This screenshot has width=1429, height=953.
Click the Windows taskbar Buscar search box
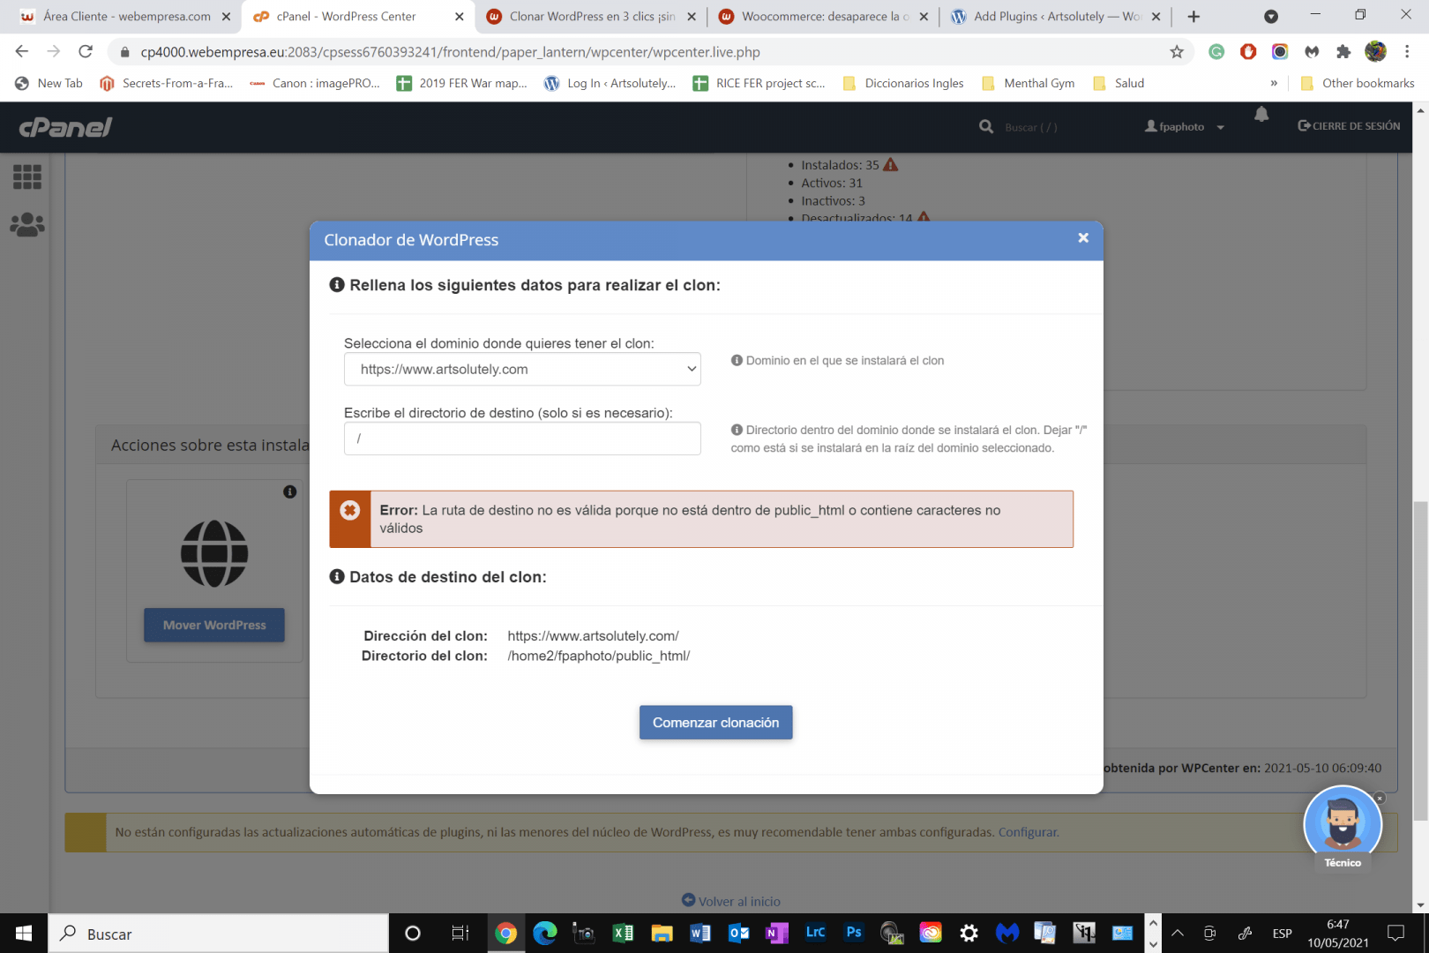tap(219, 934)
